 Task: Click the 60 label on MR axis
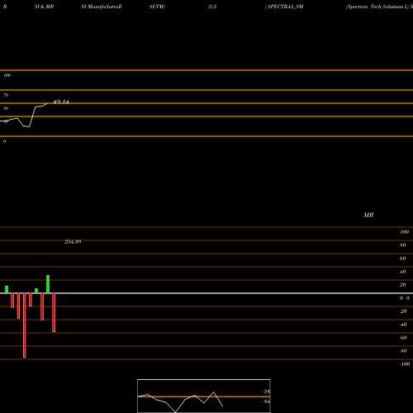[x=403, y=259]
